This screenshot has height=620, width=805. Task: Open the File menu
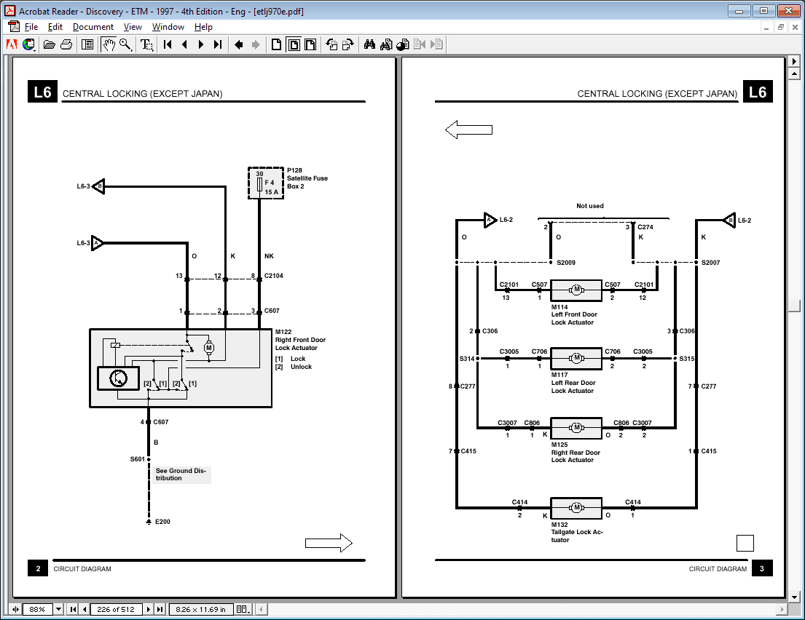coord(31,27)
